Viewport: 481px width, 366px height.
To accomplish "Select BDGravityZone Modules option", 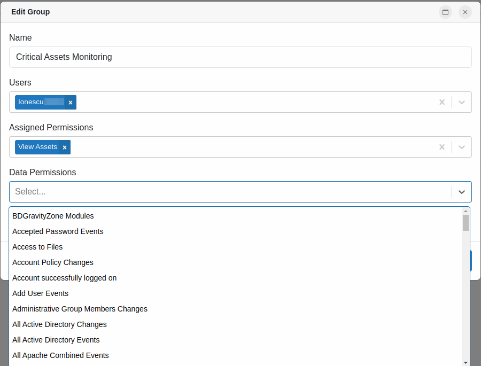I will (x=53, y=216).
